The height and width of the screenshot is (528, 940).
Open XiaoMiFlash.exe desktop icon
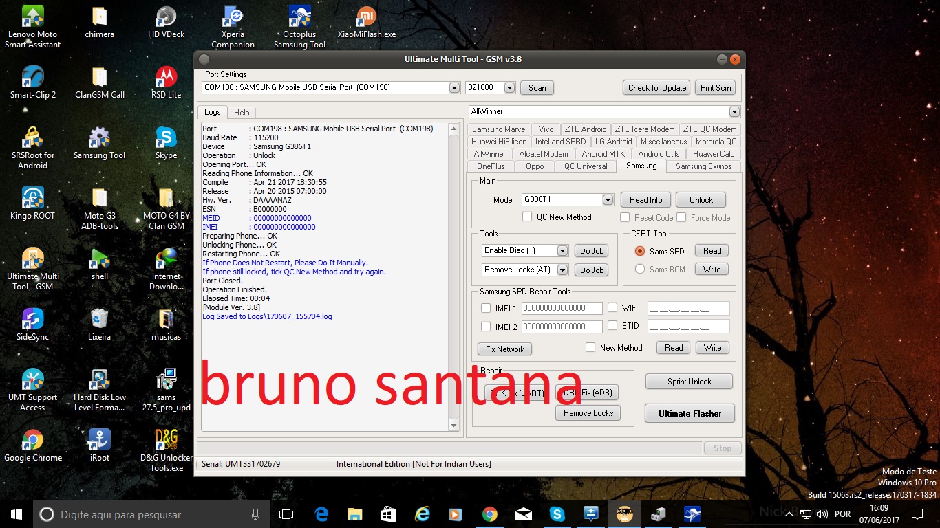pyautogui.click(x=367, y=22)
